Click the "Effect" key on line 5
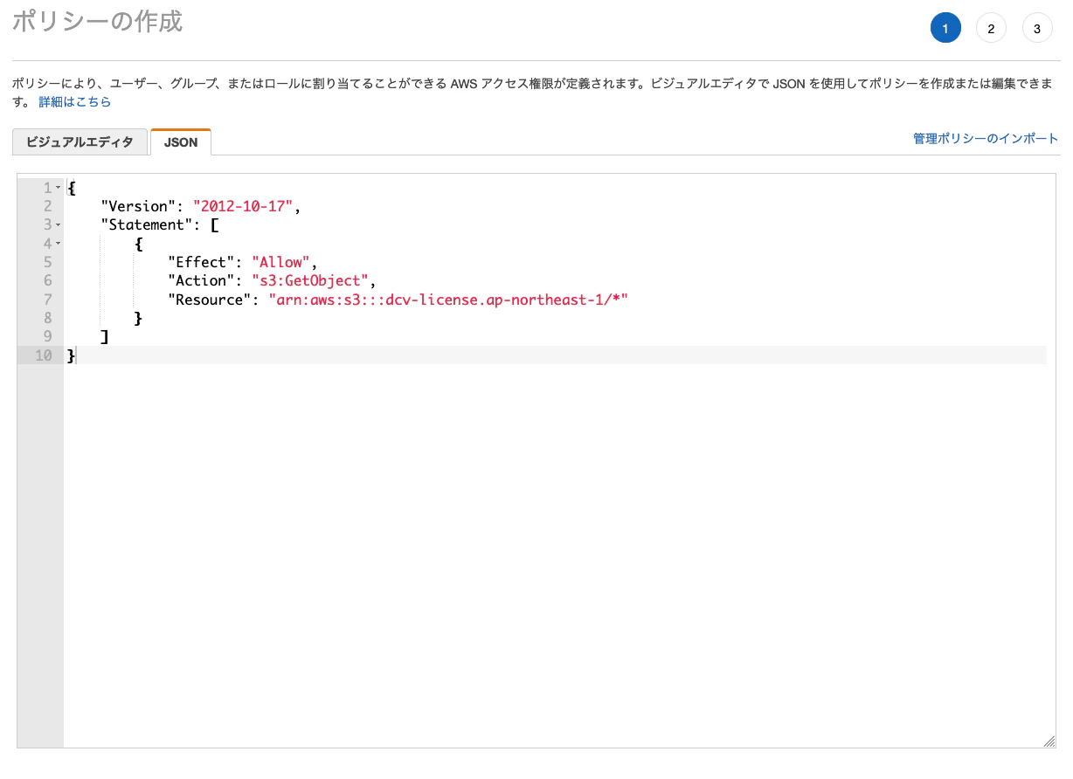 [x=201, y=262]
